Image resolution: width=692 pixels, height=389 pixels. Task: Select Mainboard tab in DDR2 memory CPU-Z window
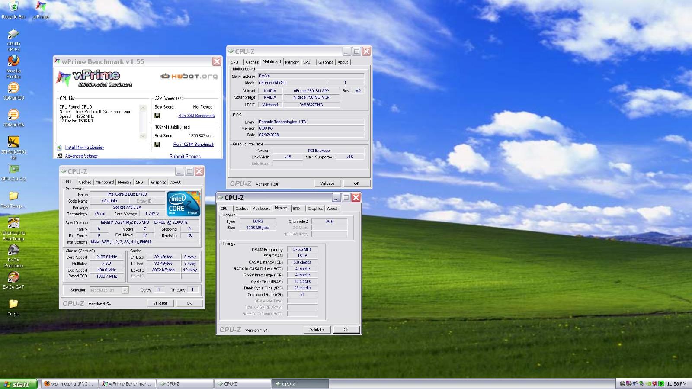[261, 209]
